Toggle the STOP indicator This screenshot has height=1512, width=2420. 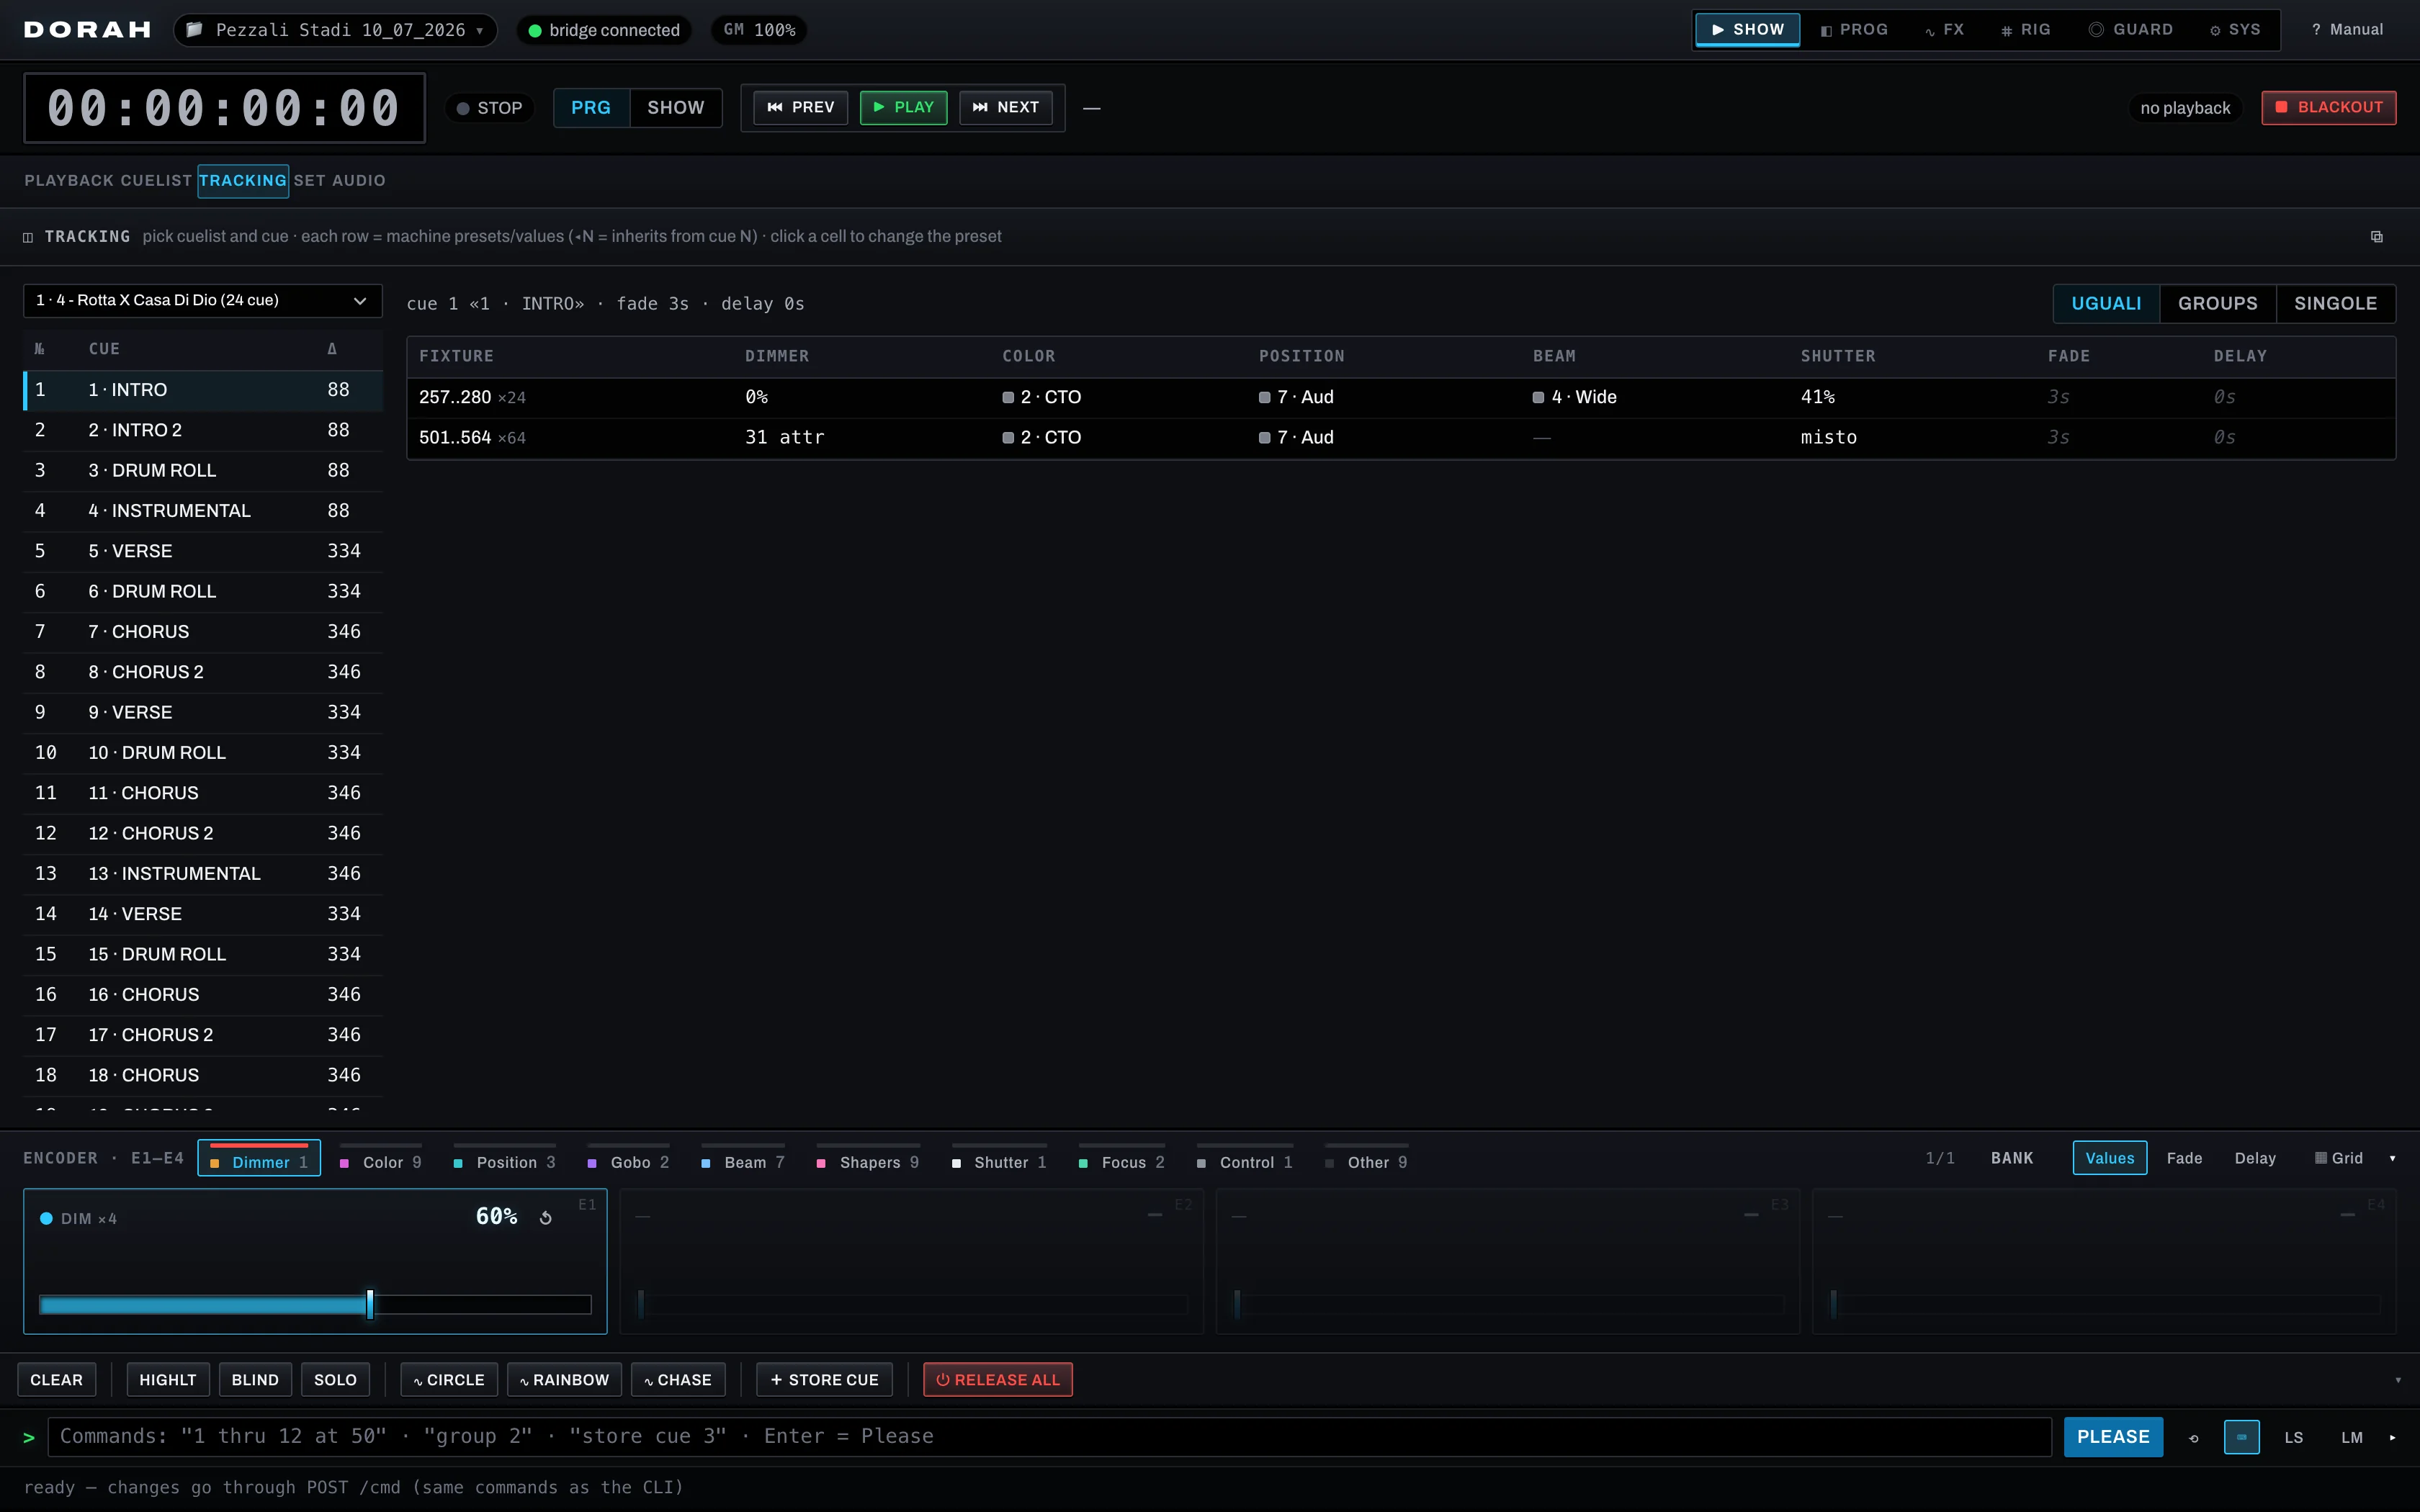click(x=490, y=108)
